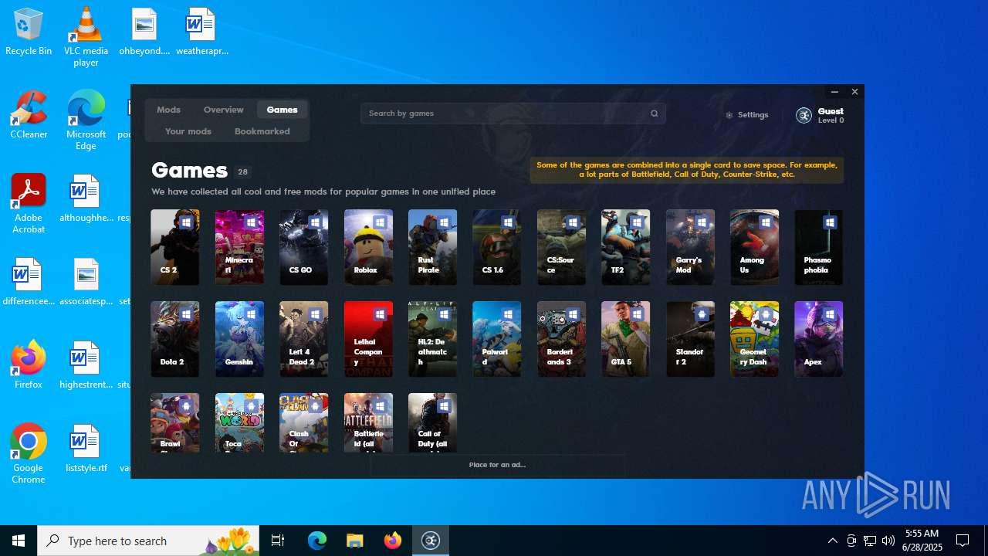Click the taskbar Type here to search box

pos(148,541)
